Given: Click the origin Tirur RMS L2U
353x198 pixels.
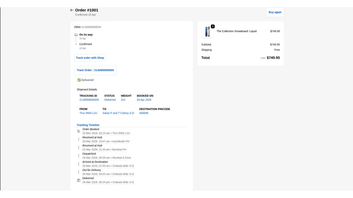Looking at the screenshot, I should click(x=88, y=113).
